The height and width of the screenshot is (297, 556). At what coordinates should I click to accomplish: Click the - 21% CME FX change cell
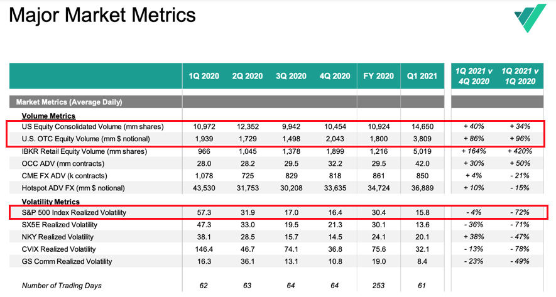[520, 176]
